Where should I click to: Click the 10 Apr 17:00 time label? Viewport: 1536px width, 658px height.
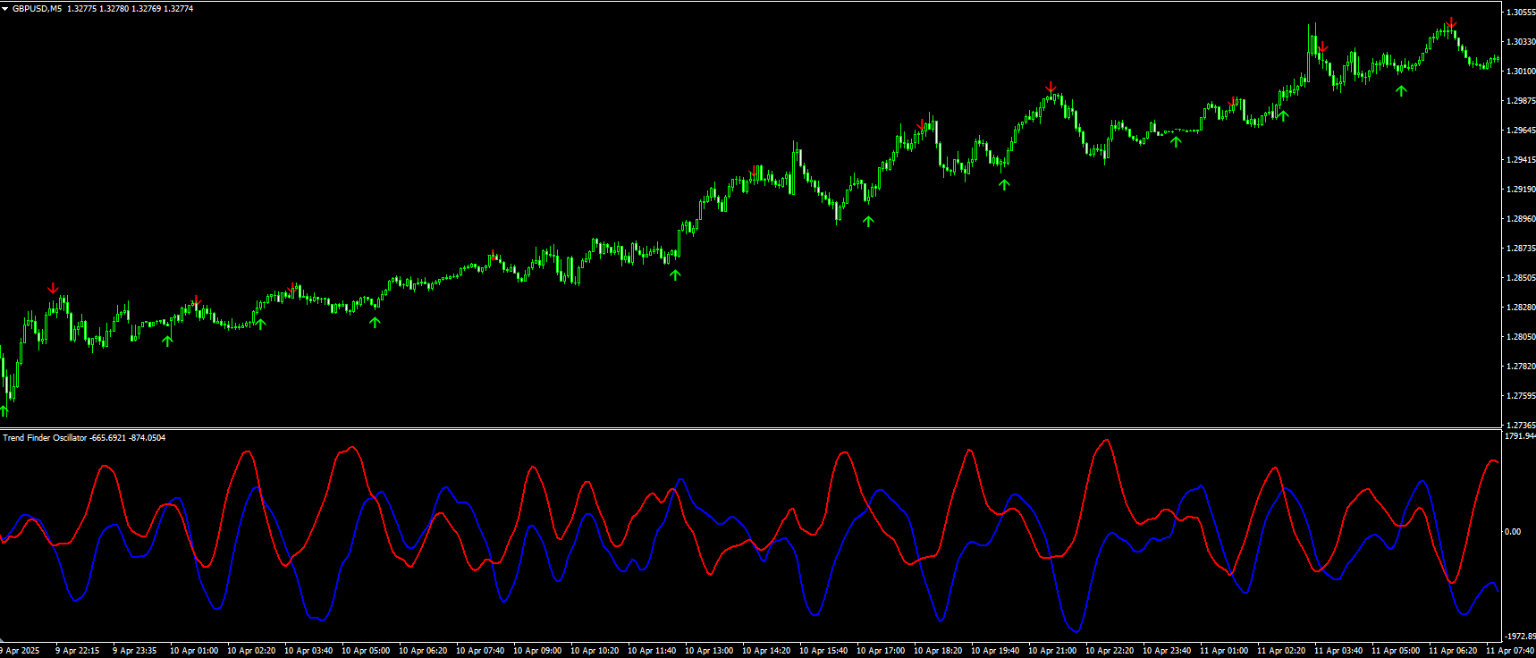point(881,651)
